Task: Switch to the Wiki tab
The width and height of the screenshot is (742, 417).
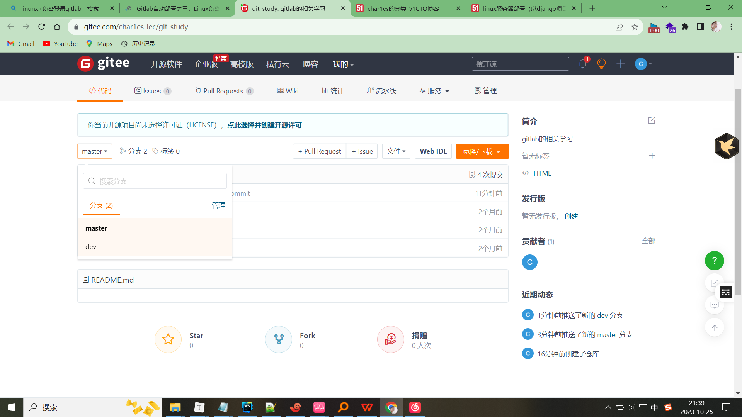Action: click(288, 91)
